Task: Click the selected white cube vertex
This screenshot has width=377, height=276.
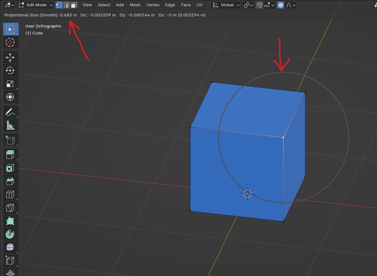Action: tap(283, 137)
